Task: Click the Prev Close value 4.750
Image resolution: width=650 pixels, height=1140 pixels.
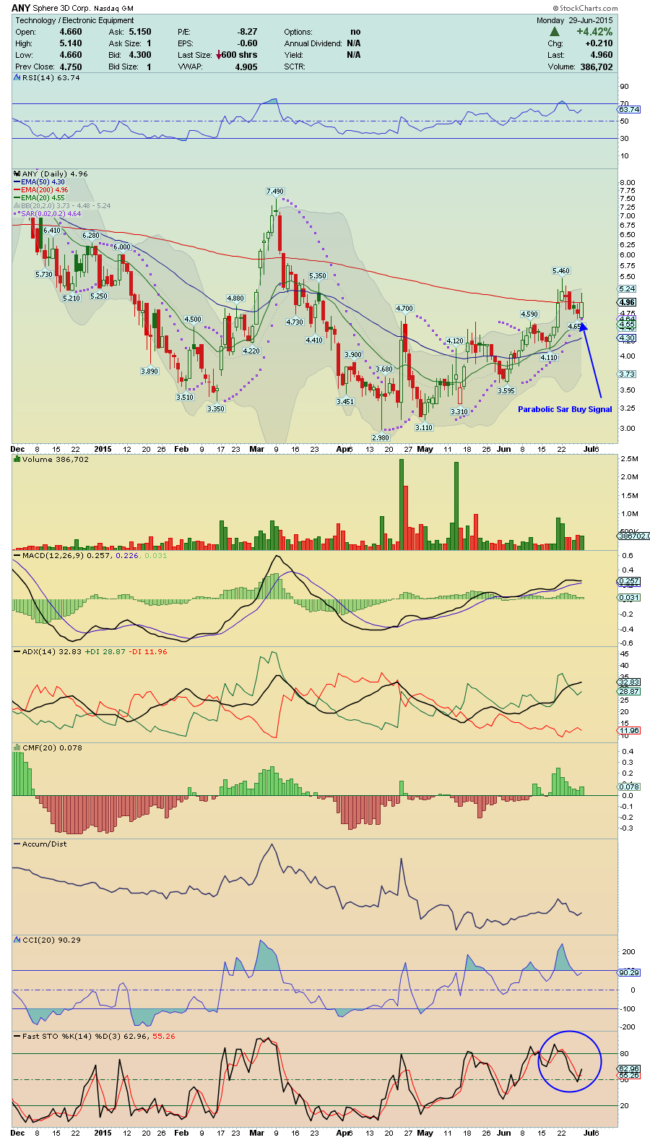Action: (x=71, y=67)
